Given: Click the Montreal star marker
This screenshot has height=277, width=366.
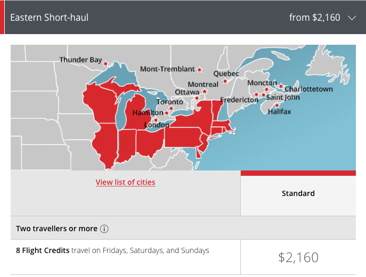Looking at the screenshot, I should [205, 91].
